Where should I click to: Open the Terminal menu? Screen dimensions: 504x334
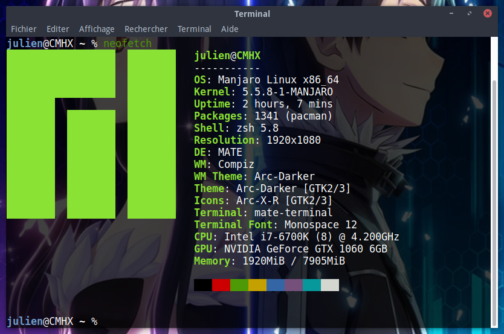click(195, 29)
